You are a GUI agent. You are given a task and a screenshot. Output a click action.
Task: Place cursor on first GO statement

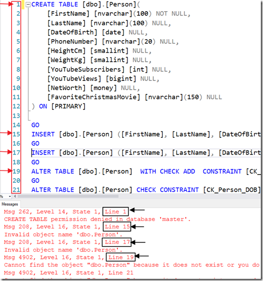pyautogui.click(x=35, y=125)
